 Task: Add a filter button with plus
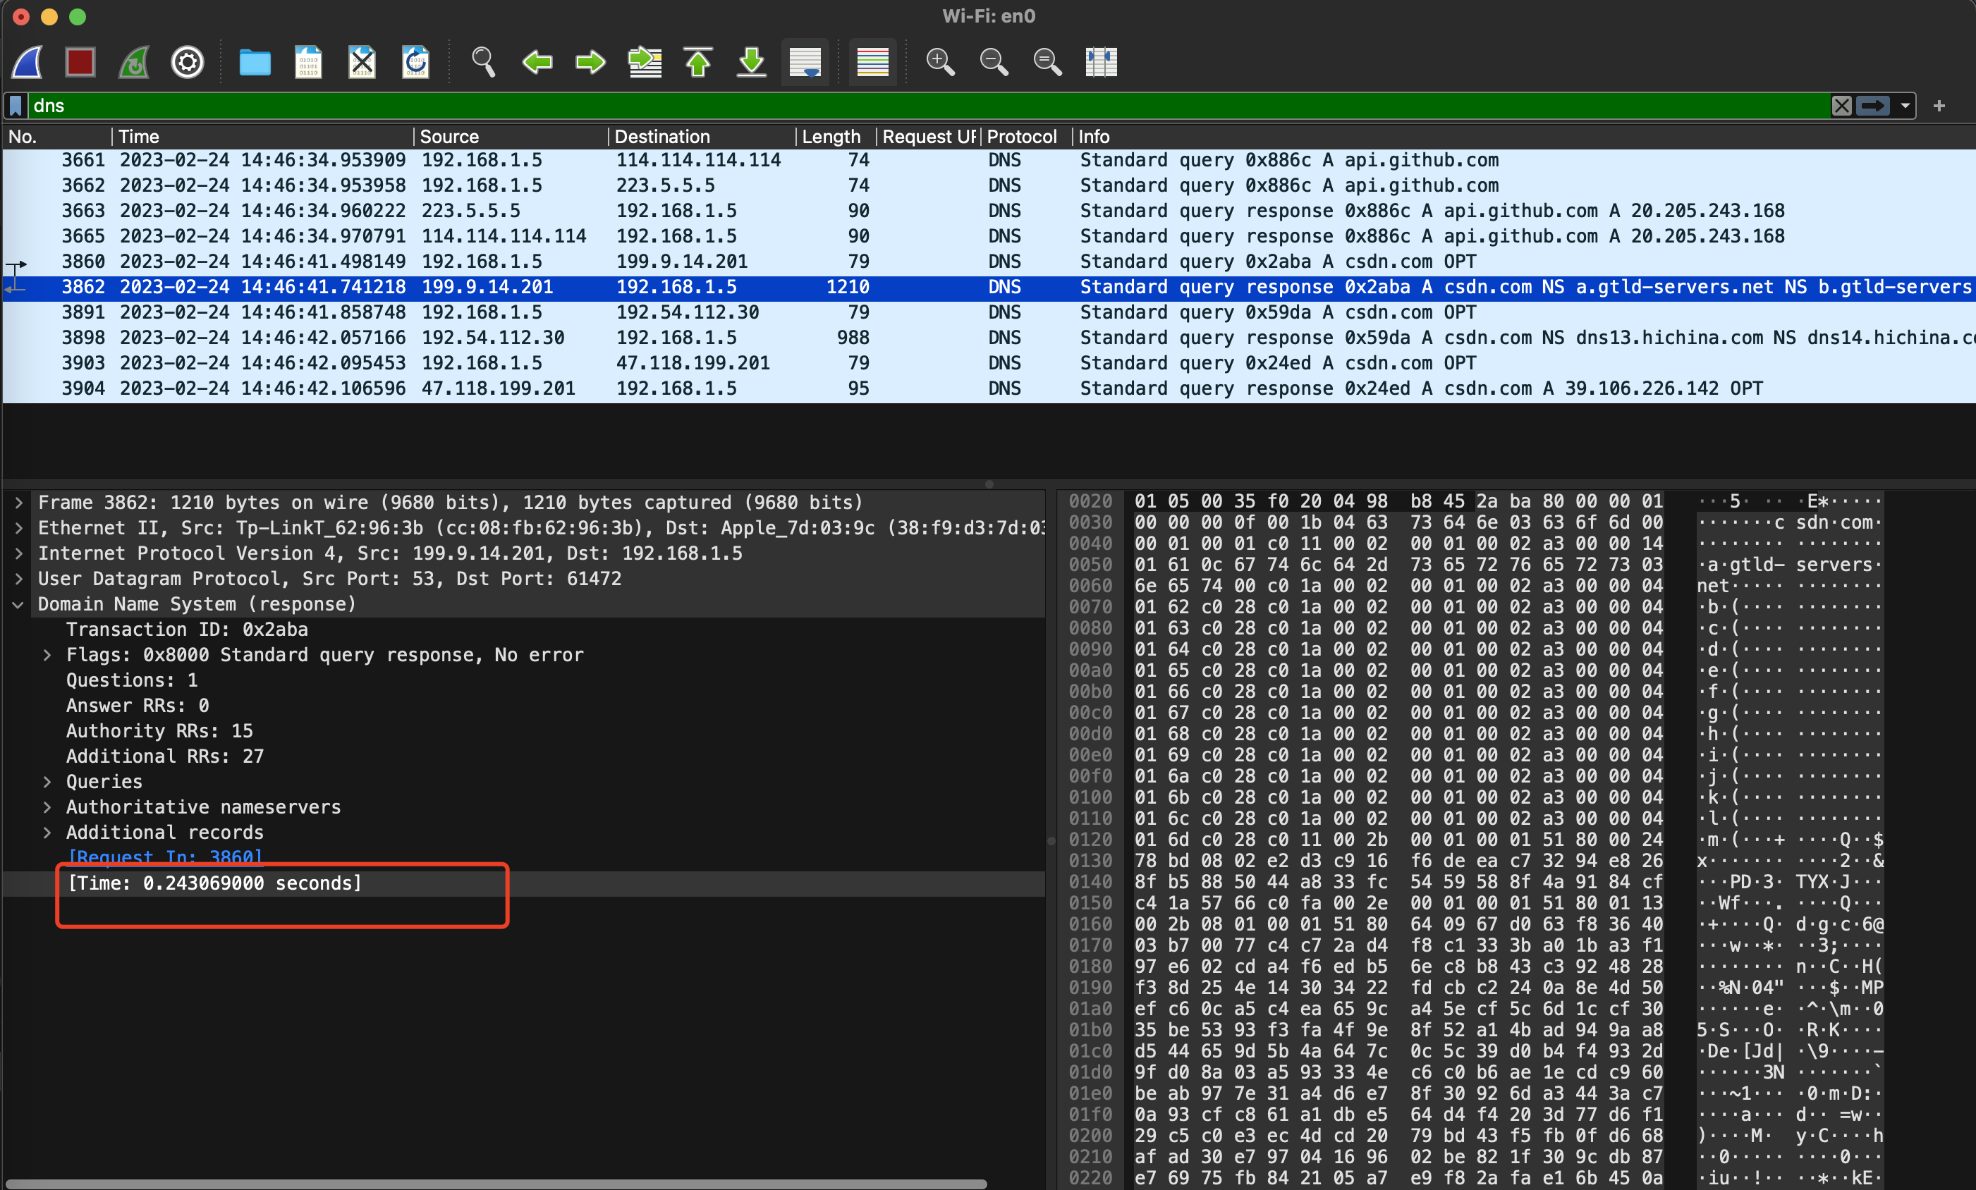click(x=1939, y=106)
